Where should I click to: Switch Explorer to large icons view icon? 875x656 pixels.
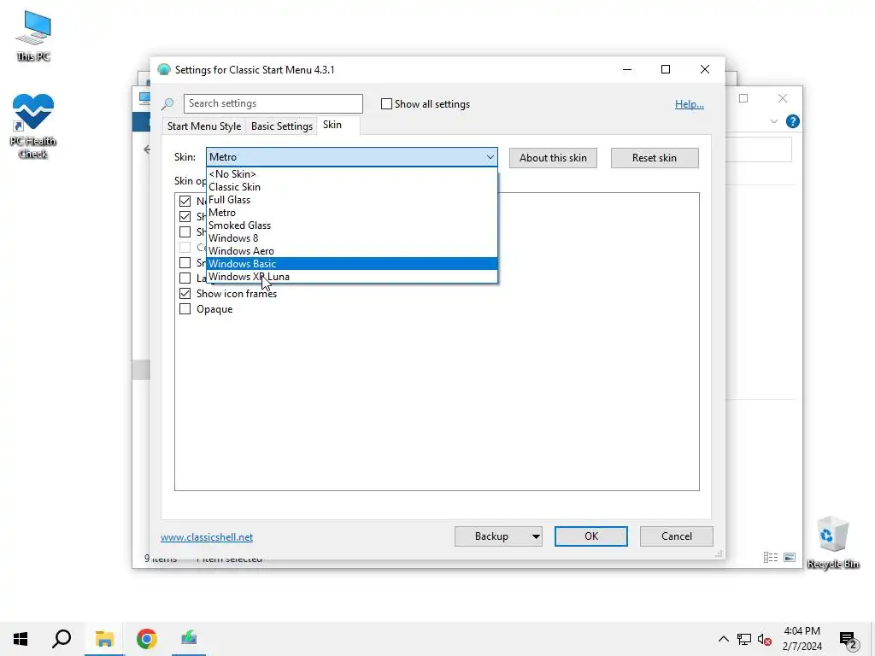pyautogui.click(x=790, y=557)
